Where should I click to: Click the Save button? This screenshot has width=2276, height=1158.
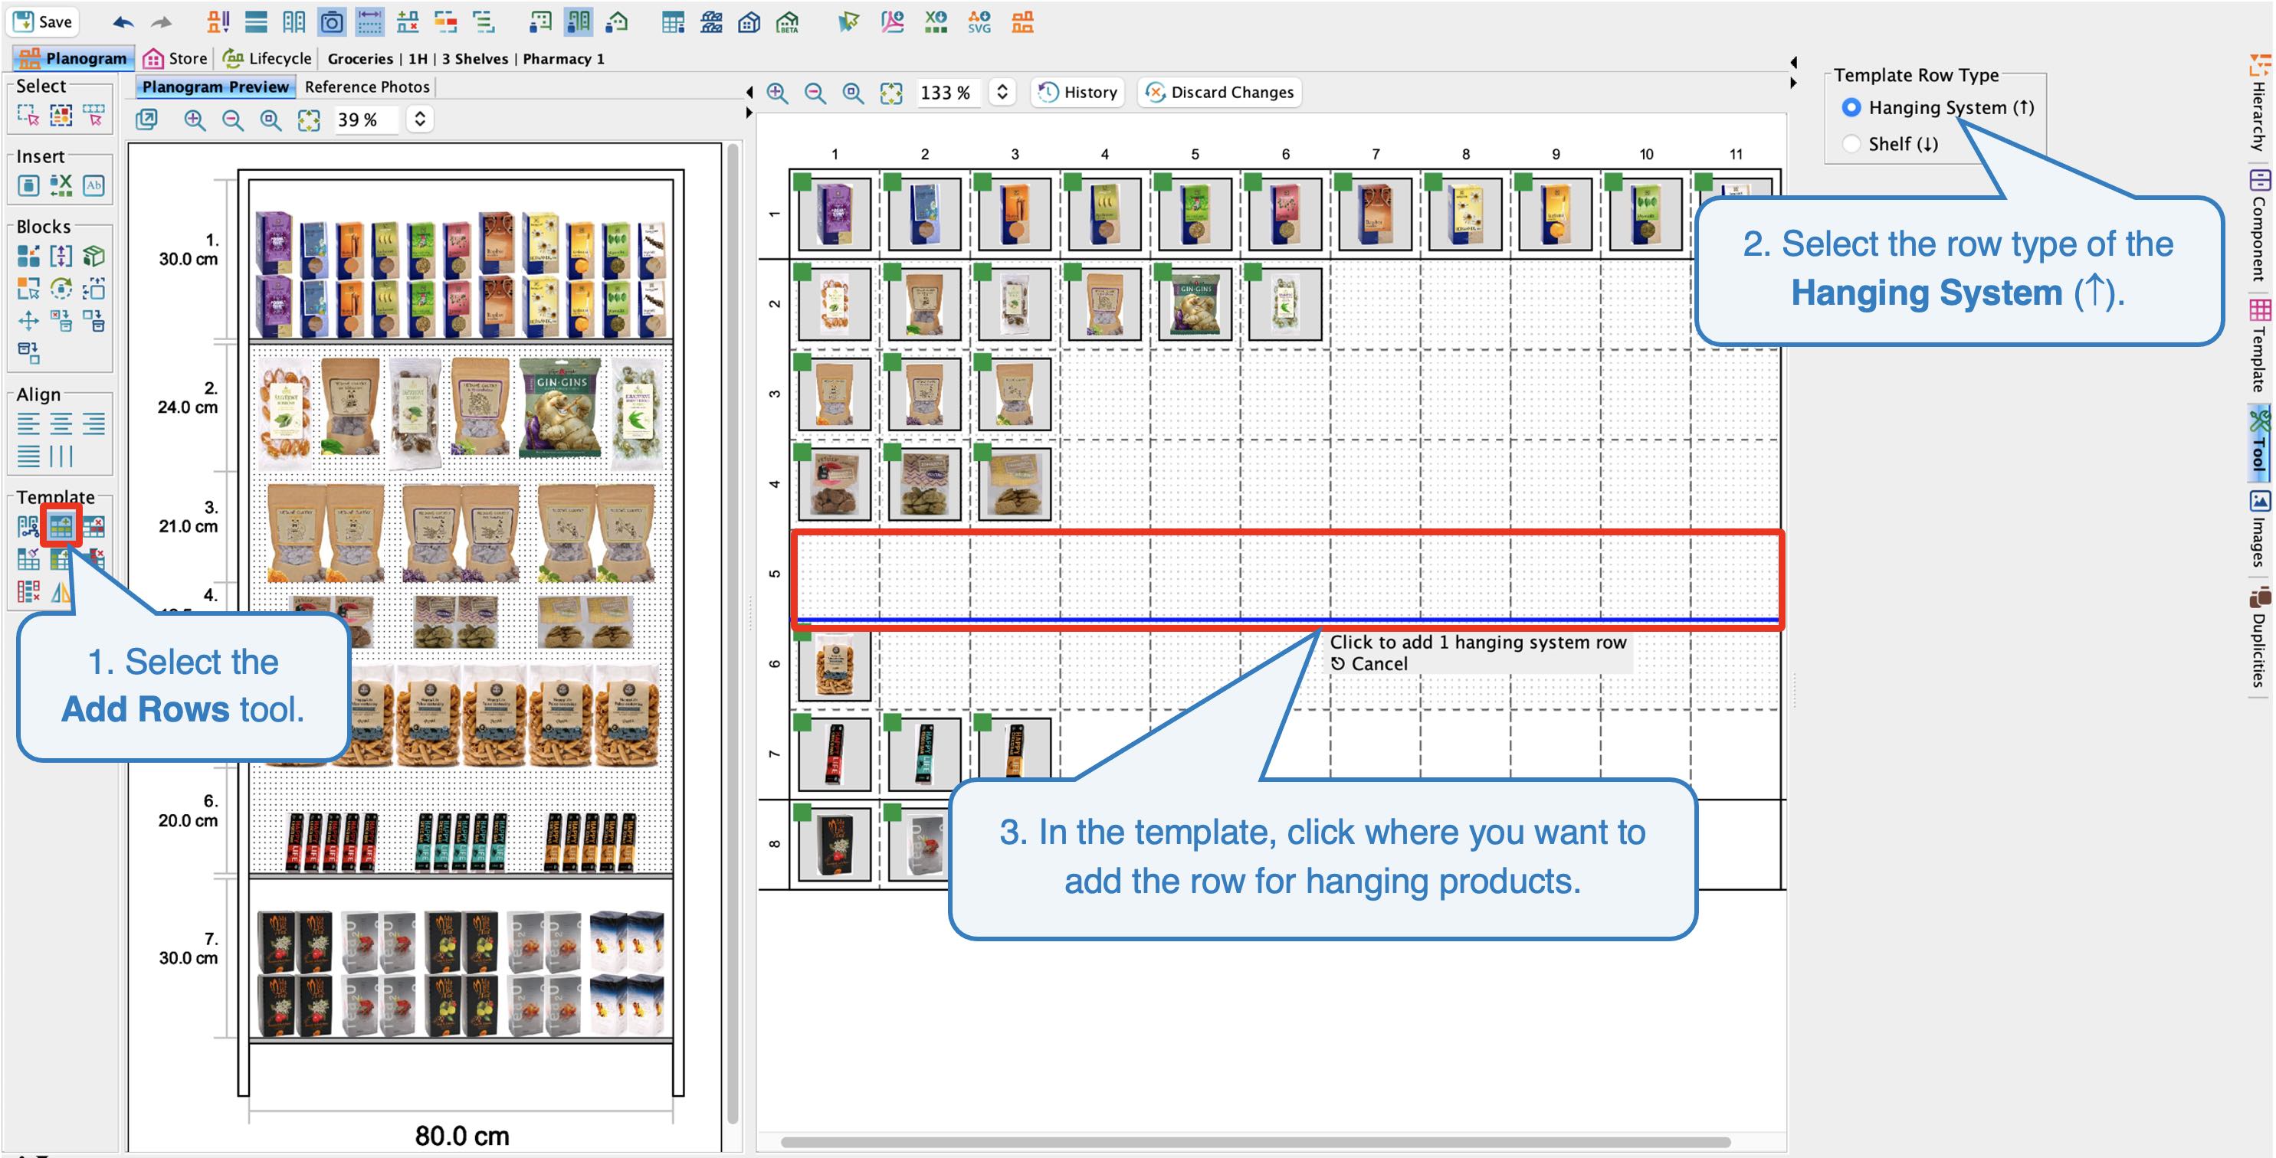click(x=42, y=22)
